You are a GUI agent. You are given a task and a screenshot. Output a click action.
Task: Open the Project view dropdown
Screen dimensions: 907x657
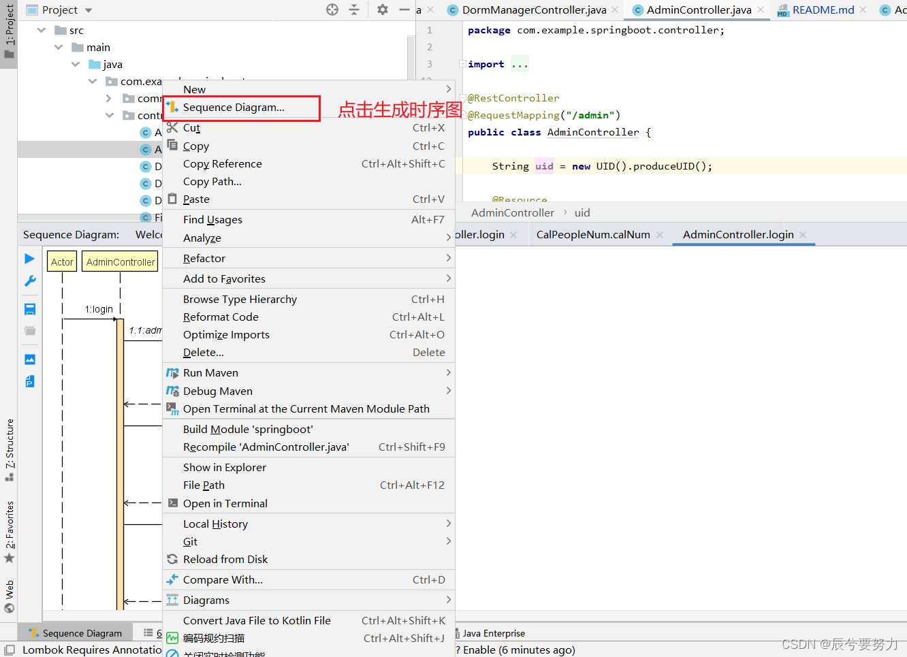[89, 10]
